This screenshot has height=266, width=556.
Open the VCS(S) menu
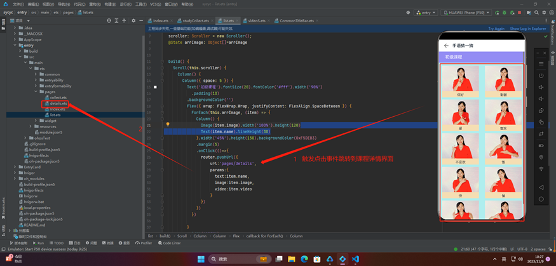[x=155, y=4]
